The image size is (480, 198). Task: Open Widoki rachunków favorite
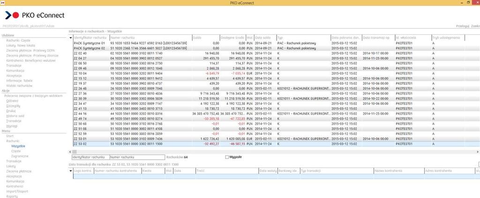click(x=19, y=86)
